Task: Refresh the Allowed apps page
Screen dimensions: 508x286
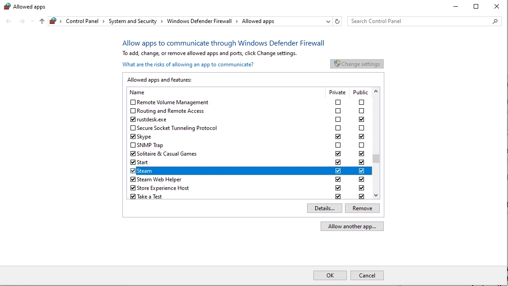Action: point(337,21)
